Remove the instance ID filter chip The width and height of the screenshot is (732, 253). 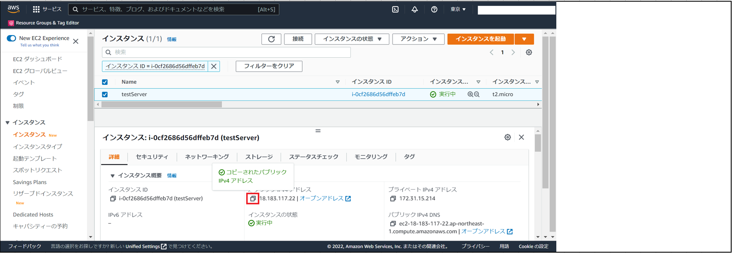(x=214, y=66)
